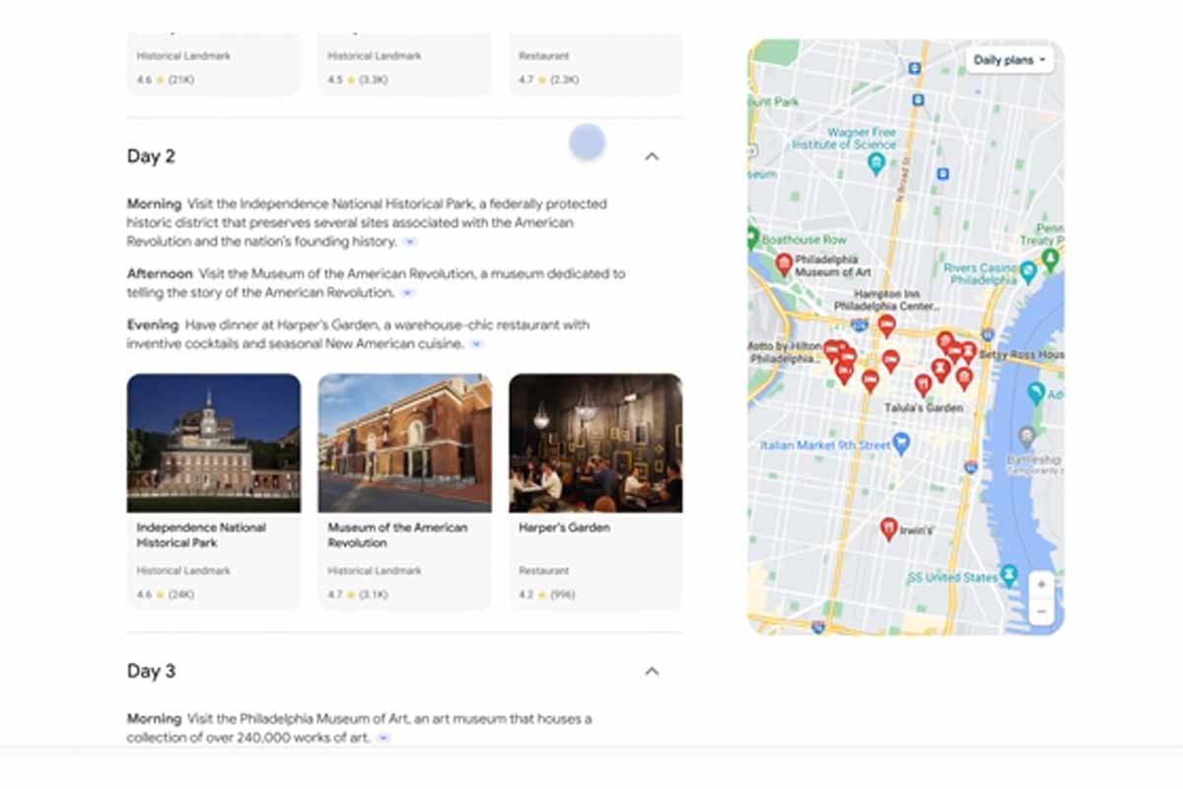The width and height of the screenshot is (1183, 789).
Task: Click Wagner Free Institute of Science marker
Action: 875,163
